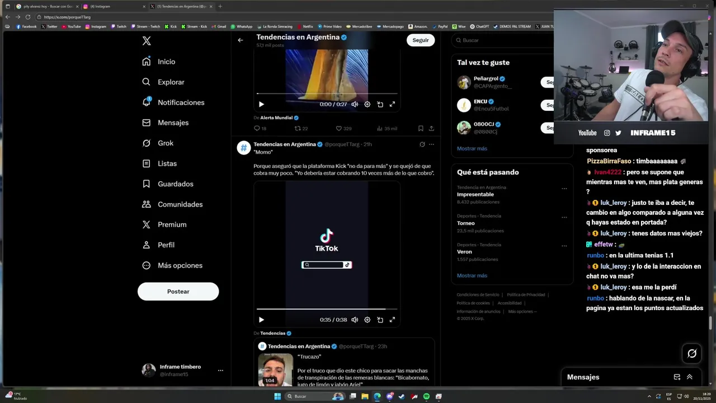Seek the 0:27 video progress bar

point(327,94)
